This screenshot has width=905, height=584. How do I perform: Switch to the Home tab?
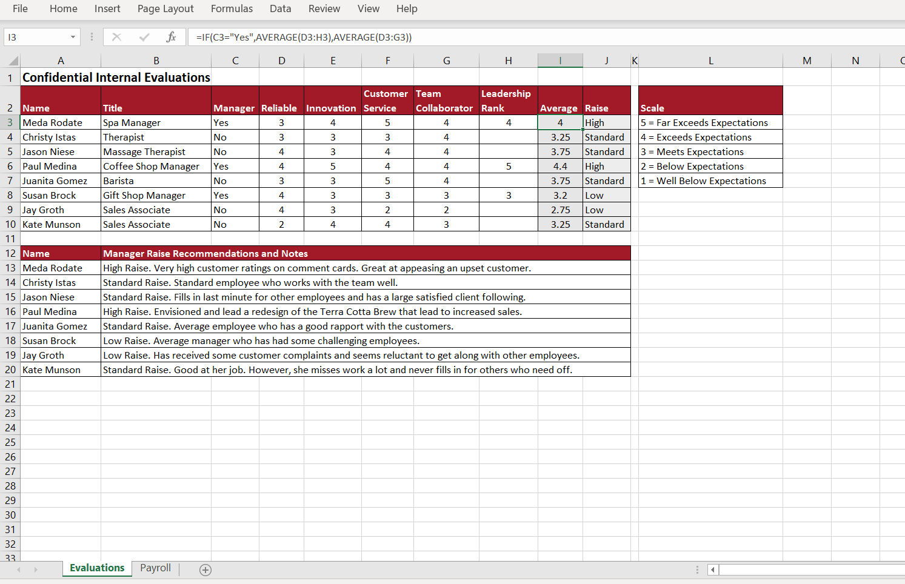64,8
